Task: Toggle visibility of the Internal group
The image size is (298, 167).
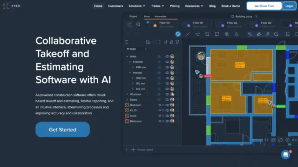Action: 167,73
